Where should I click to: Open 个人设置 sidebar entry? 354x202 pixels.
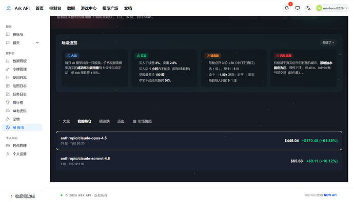click(22, 154)
